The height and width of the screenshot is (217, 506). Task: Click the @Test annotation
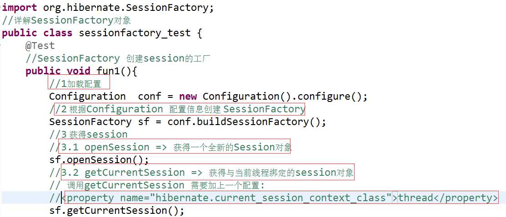point(40,46)
